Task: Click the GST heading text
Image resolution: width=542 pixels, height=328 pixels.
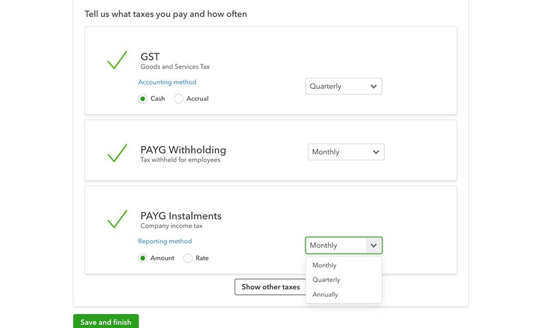Action: coord(150,57)
